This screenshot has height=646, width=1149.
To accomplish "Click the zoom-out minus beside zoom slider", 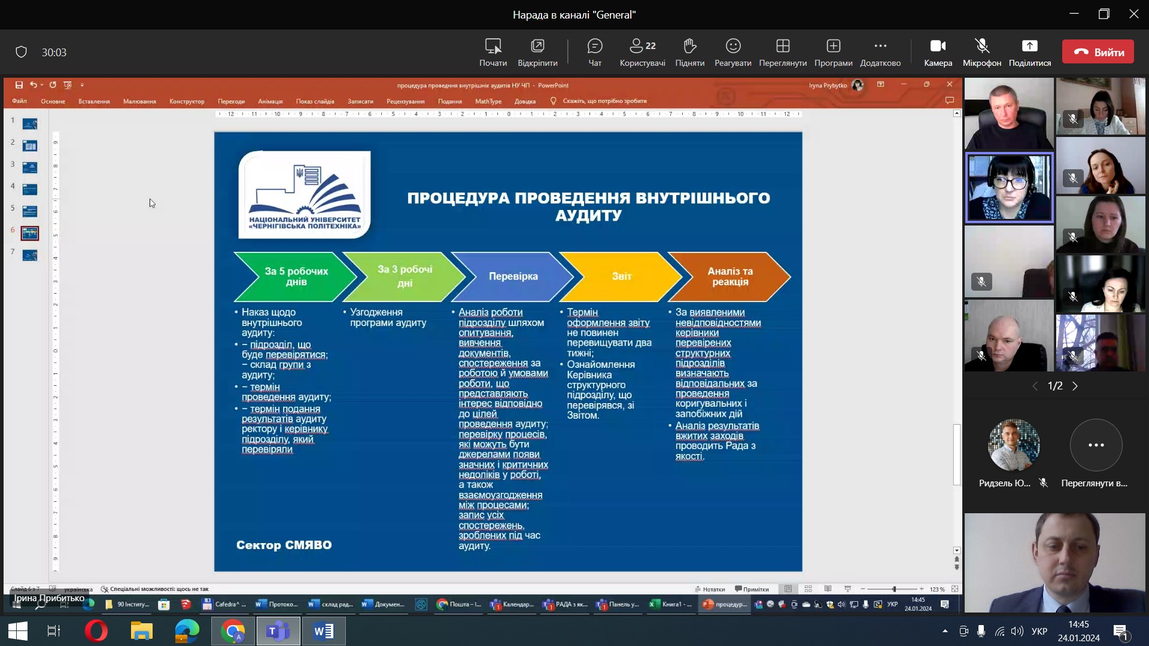I will tap(862, 589).
